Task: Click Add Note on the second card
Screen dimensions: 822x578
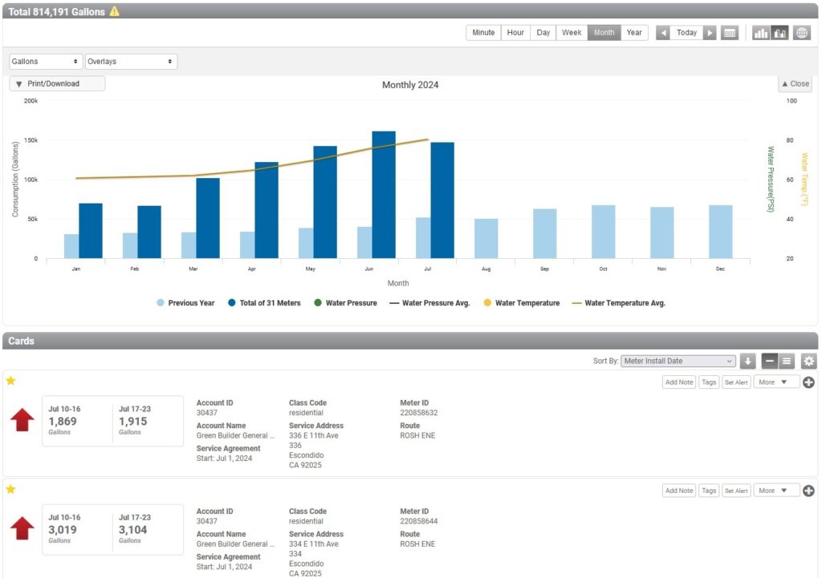Action: 679,491
